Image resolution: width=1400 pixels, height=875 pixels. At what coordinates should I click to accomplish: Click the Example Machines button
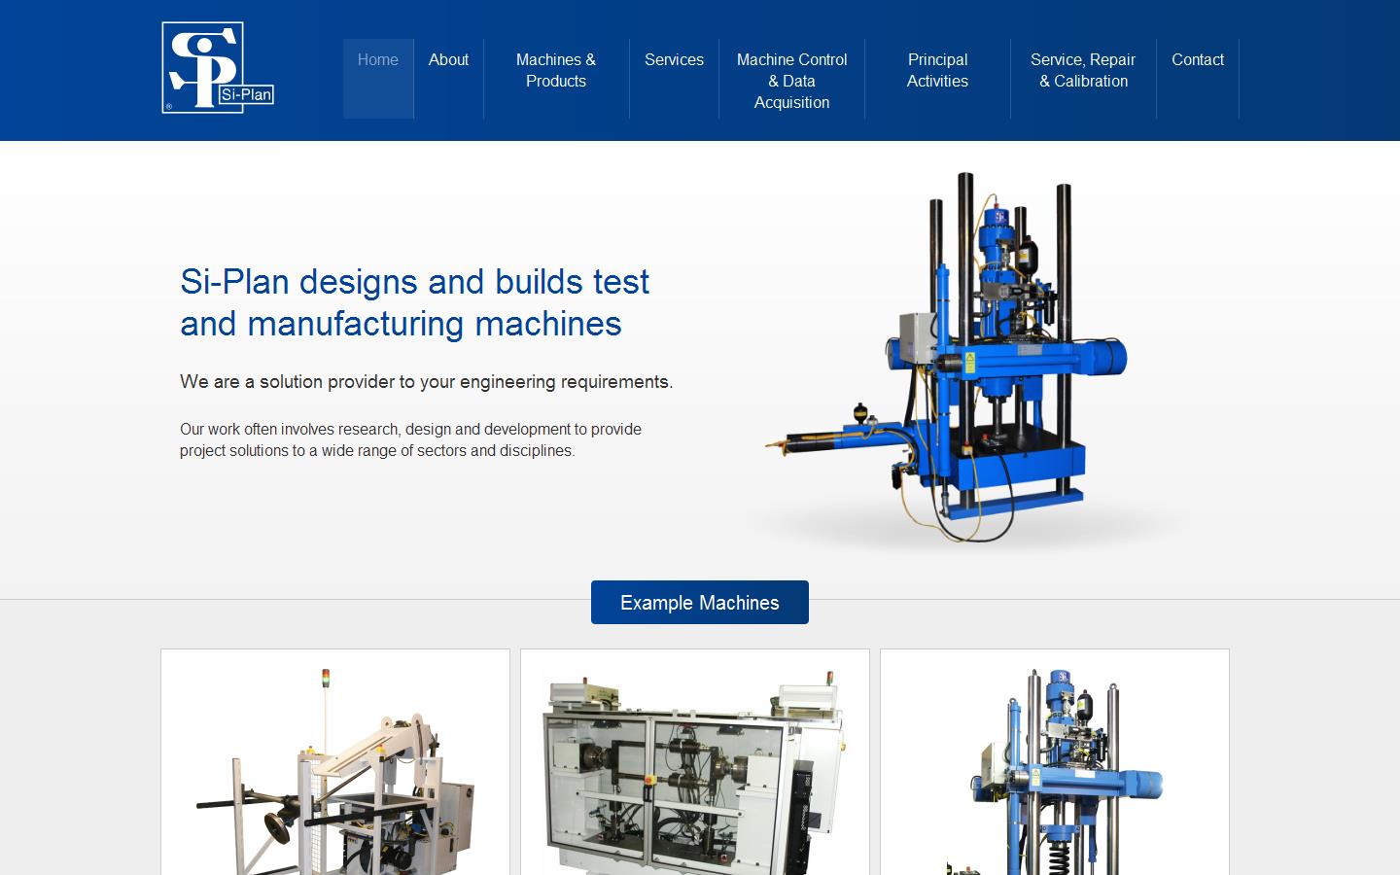point(699,602)
